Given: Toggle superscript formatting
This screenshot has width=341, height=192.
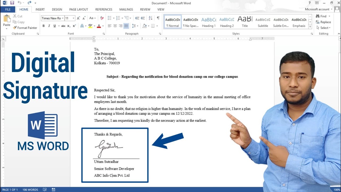Looking at the screenshot, I should point(74,26).
